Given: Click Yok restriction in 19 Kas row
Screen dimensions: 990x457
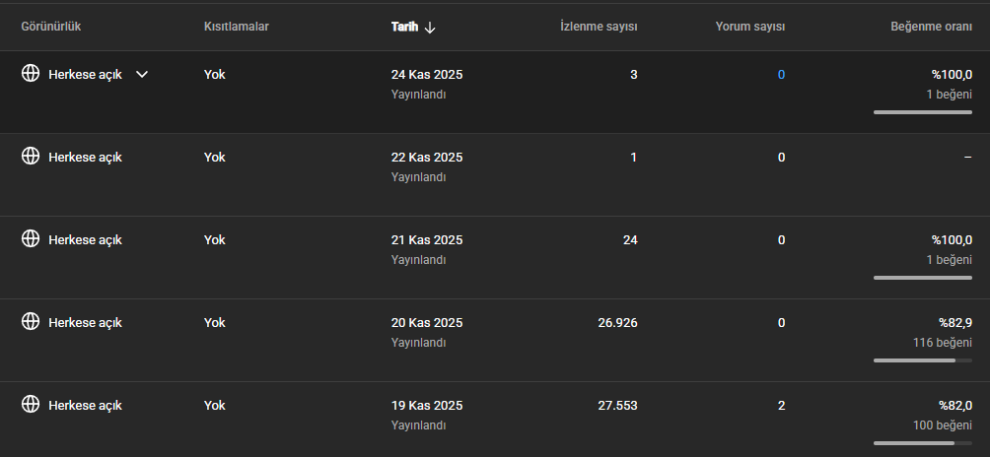Looking at the screenshot, I should click(x=215, y=406).
